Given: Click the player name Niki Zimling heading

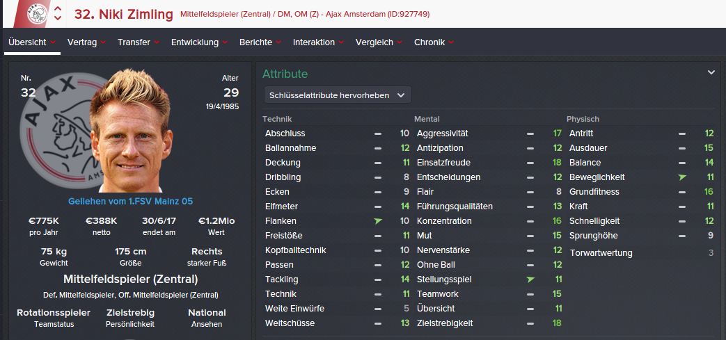Looking at the screenshot, I should pos(123,13).
